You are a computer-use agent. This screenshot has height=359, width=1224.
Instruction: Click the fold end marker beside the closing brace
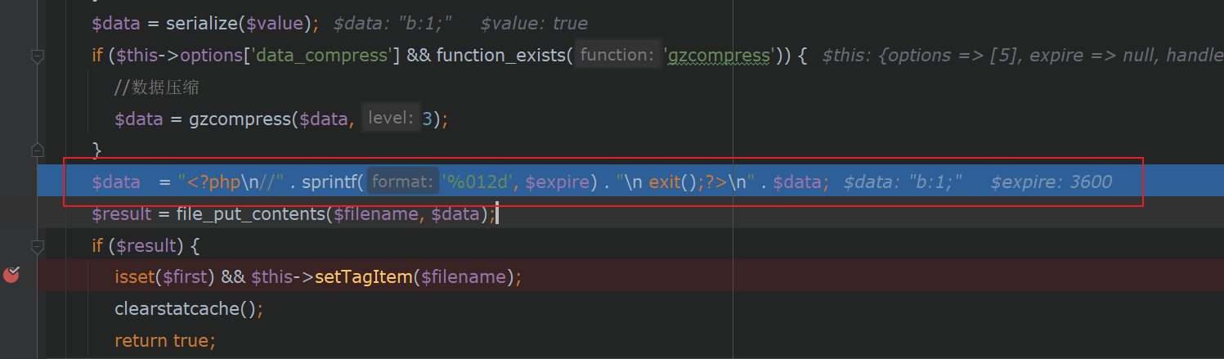tap(37, 150)
